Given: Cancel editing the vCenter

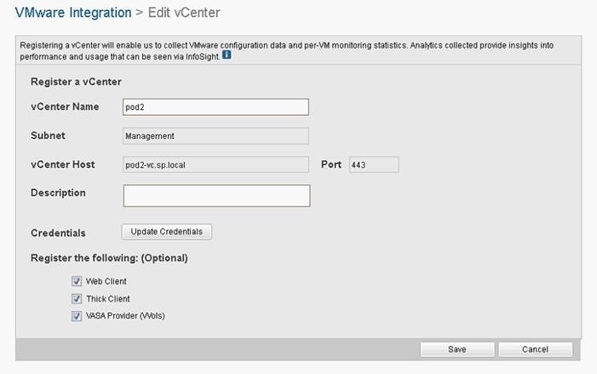Looking at the screenshot, I should 535,349.
